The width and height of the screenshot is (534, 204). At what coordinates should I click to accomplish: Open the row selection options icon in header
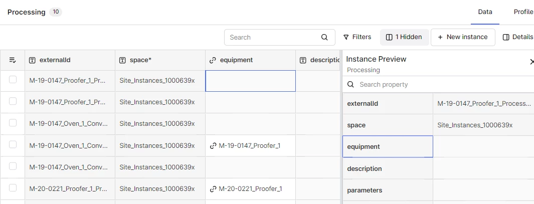coord(13,60)
